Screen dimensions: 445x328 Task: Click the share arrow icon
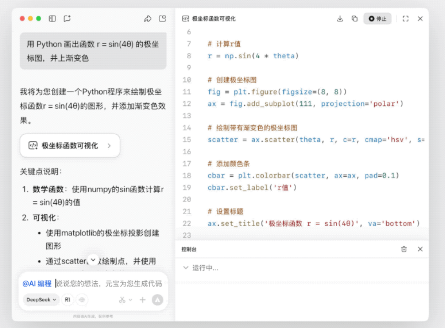[148, 19]
